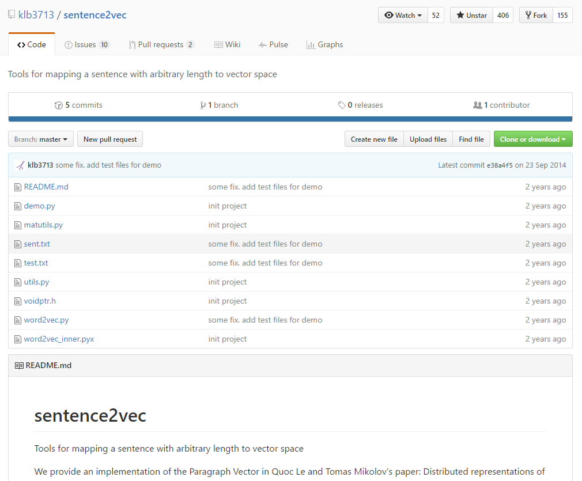This screenshot has height=481, width=582.
Task: Click the file icon next to sent.txt
Action: coord(18,244)
